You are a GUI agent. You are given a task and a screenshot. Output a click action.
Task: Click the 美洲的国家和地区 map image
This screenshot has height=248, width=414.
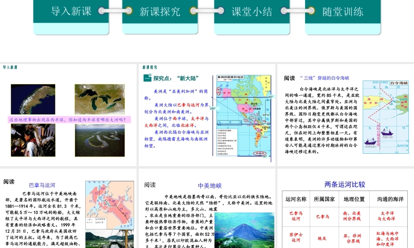coord(244,116)
